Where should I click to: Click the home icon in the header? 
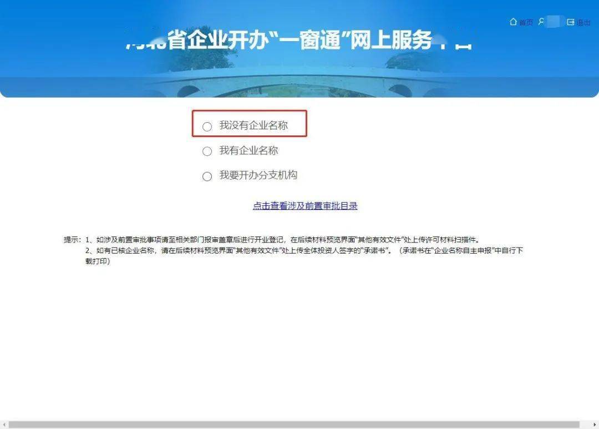(x=513, y=22)
